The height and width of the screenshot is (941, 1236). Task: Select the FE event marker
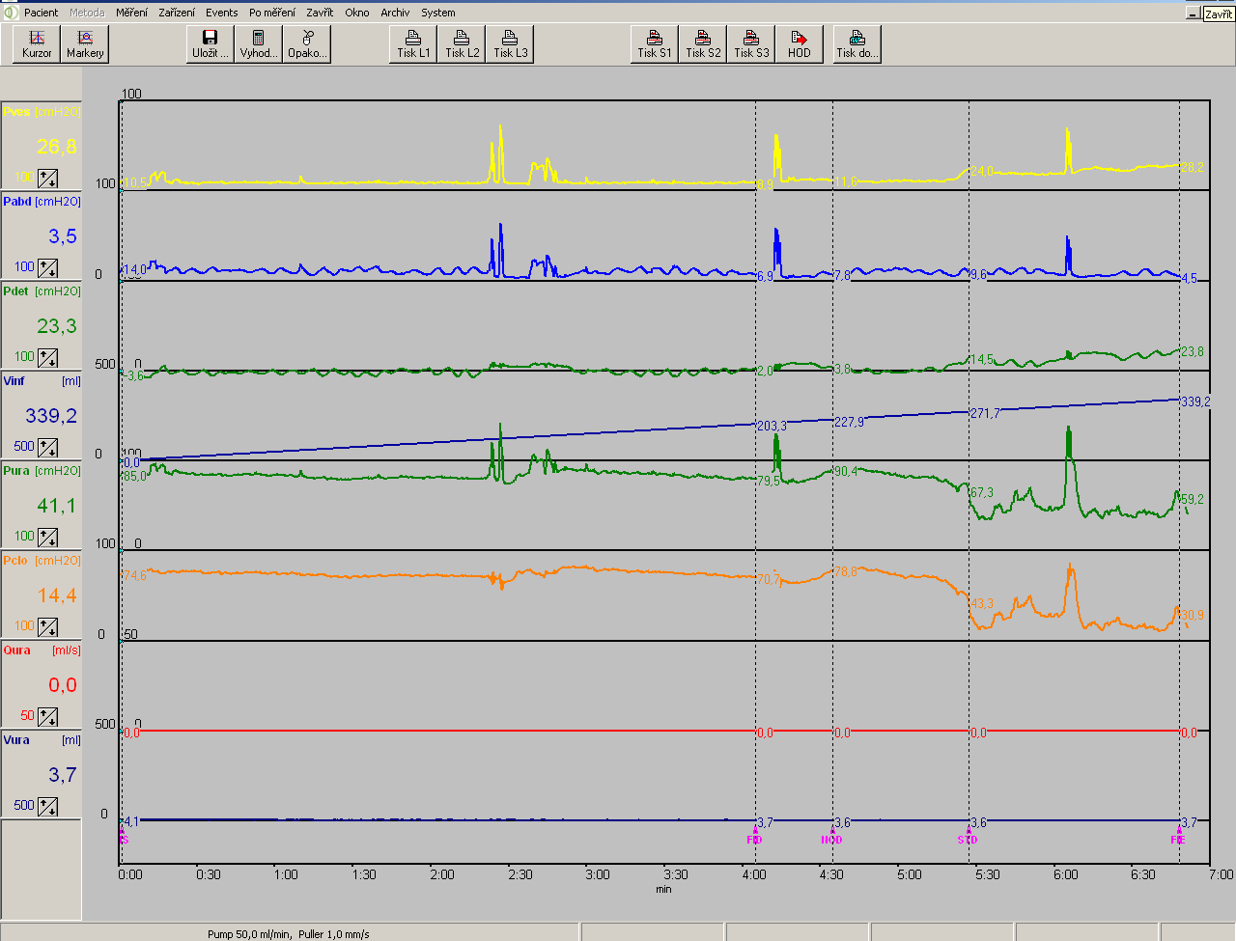1178,837
